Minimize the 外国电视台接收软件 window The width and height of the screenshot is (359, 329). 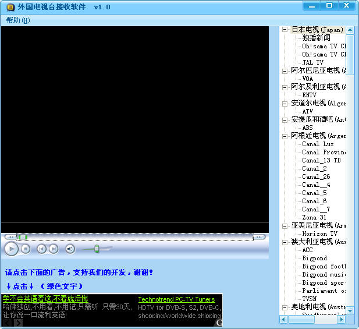(312, 6)
